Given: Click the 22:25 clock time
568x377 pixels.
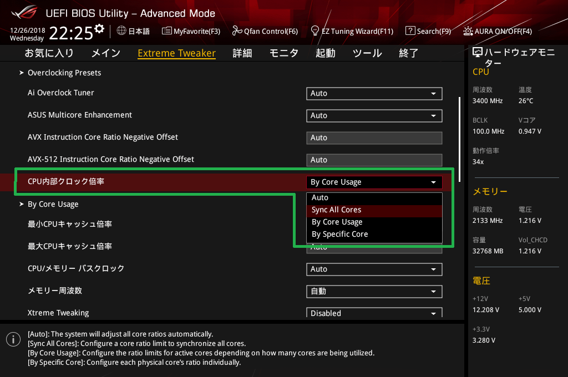Looking at the screenshot, I should (71, 33).
